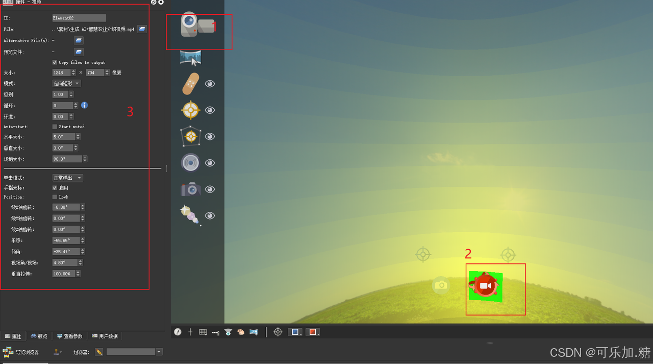Screen dimensions: 653x364
Task: Click the radar-style icon in viewer toolbar
Action: click(x=228, y=332)
